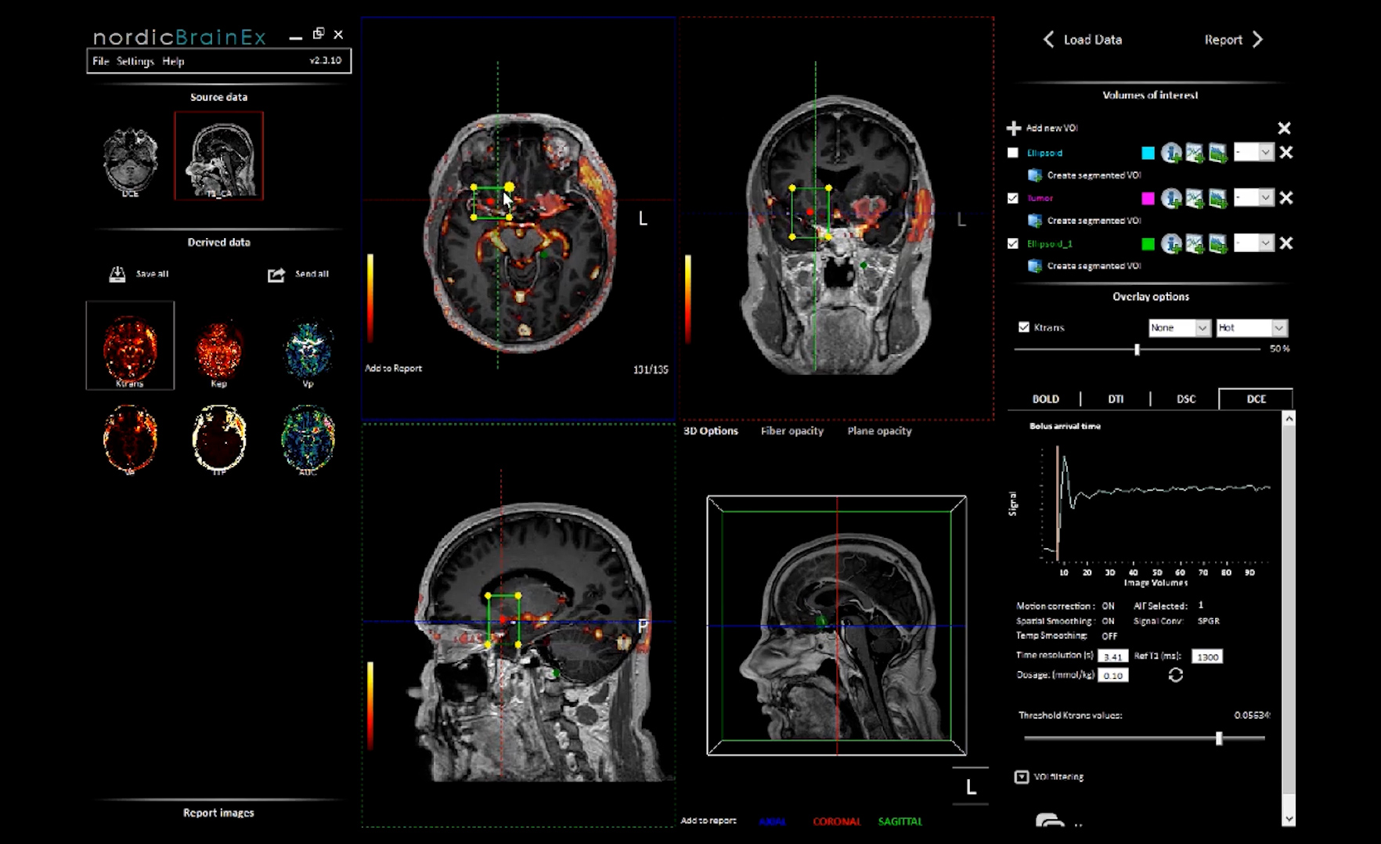
Task: Select the Ktrans derived map thumbnail
Action: tap(130, 345)
